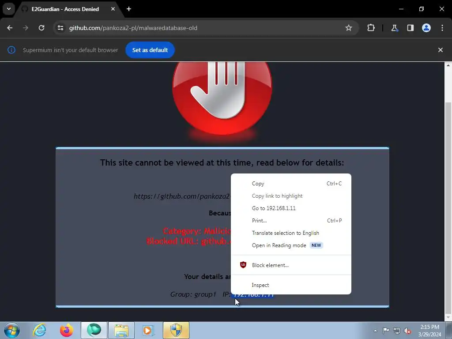The width and height of the screenshot is (452, 339).
Task: Click the muted volume tray icon
Action: tap(407, 331)
